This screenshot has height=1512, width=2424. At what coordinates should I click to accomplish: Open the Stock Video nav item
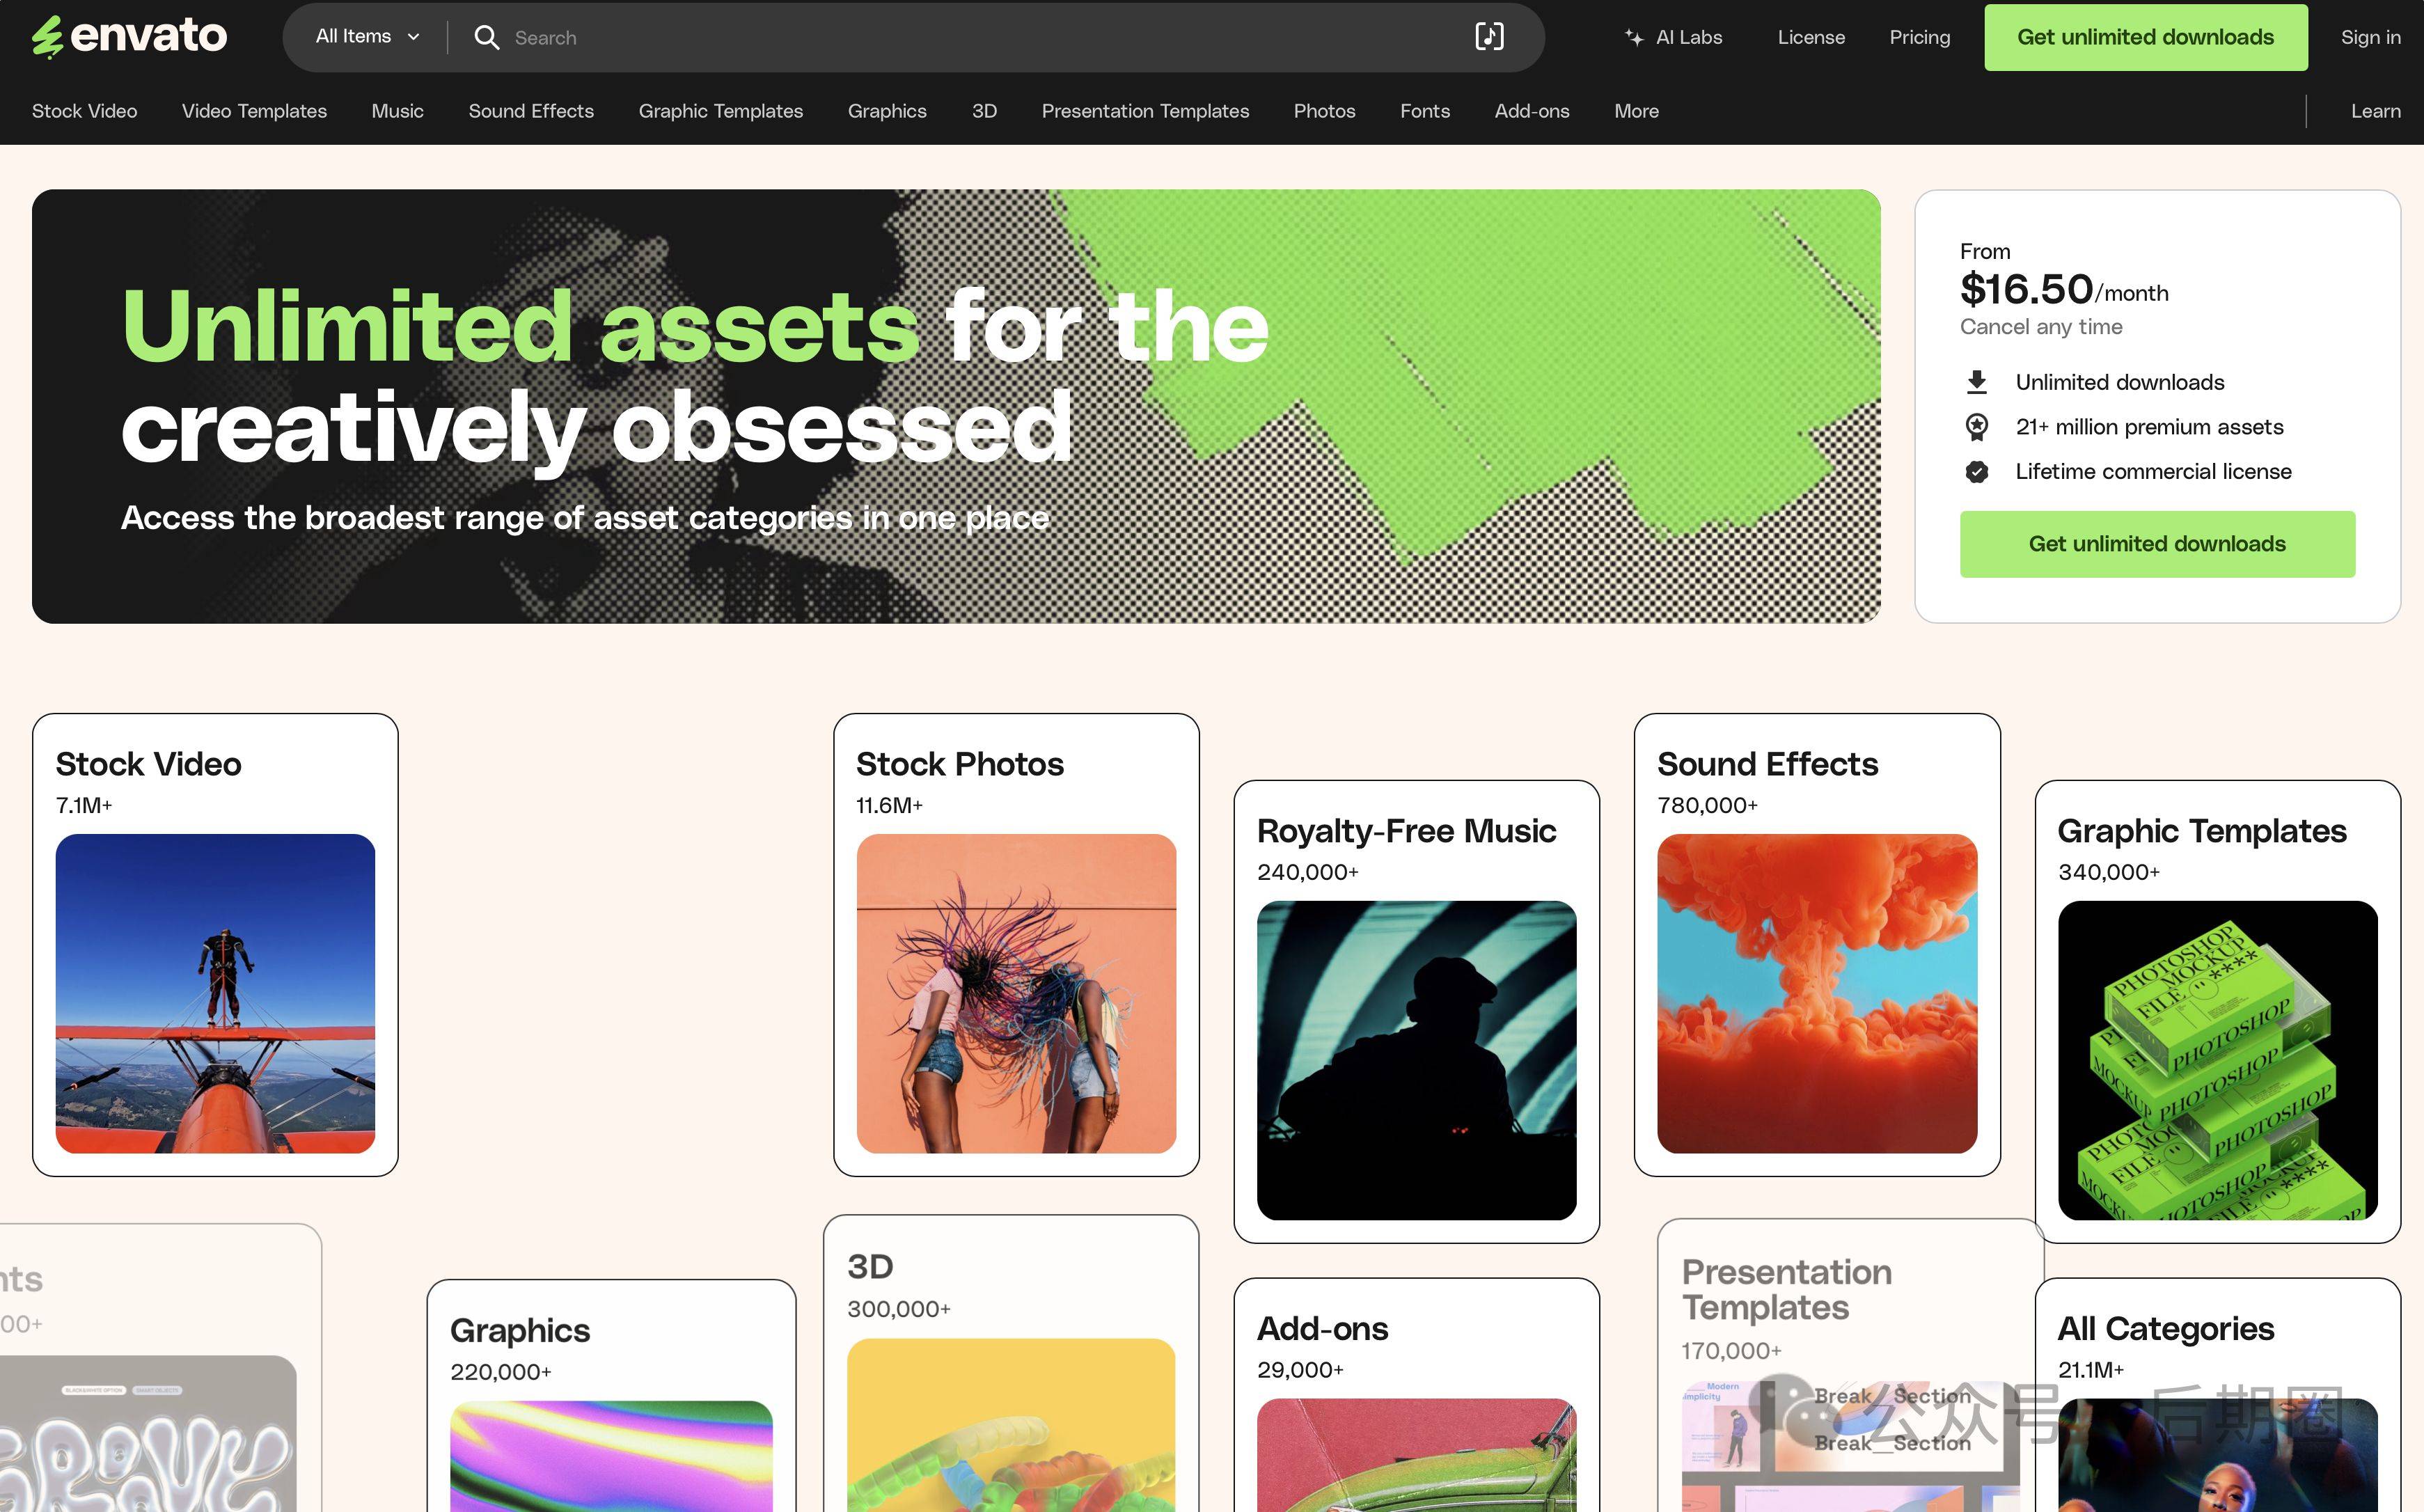click(x=84, y=111)
